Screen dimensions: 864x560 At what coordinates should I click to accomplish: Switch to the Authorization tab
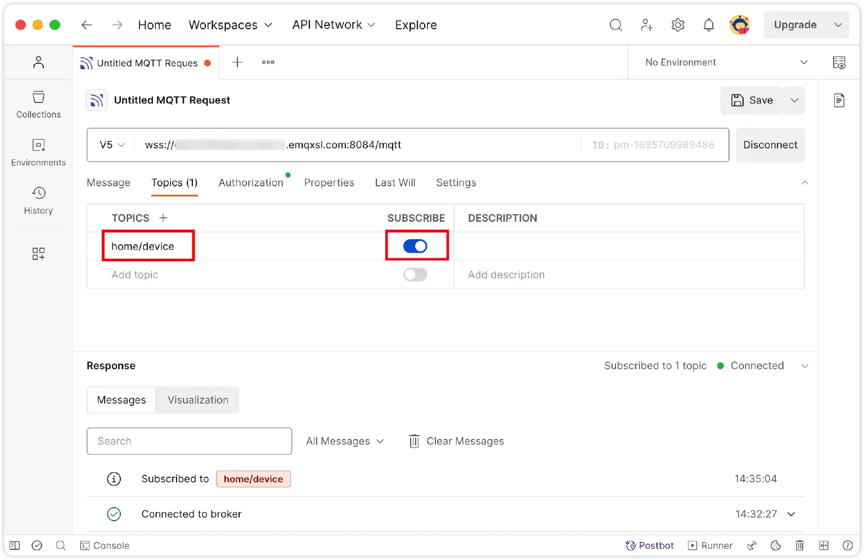tap(251, 182)
